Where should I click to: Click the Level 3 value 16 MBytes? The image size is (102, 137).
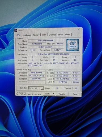point(63,82)
